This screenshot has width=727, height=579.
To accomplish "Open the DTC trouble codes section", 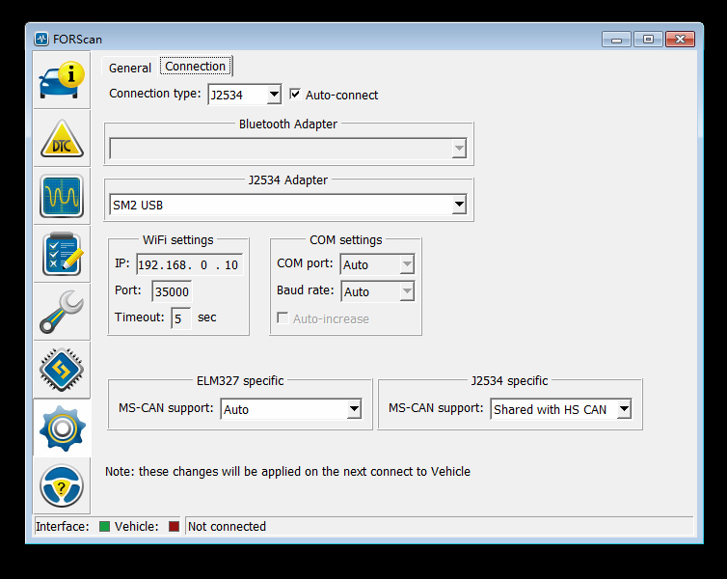I will click(x=62, y=138).
